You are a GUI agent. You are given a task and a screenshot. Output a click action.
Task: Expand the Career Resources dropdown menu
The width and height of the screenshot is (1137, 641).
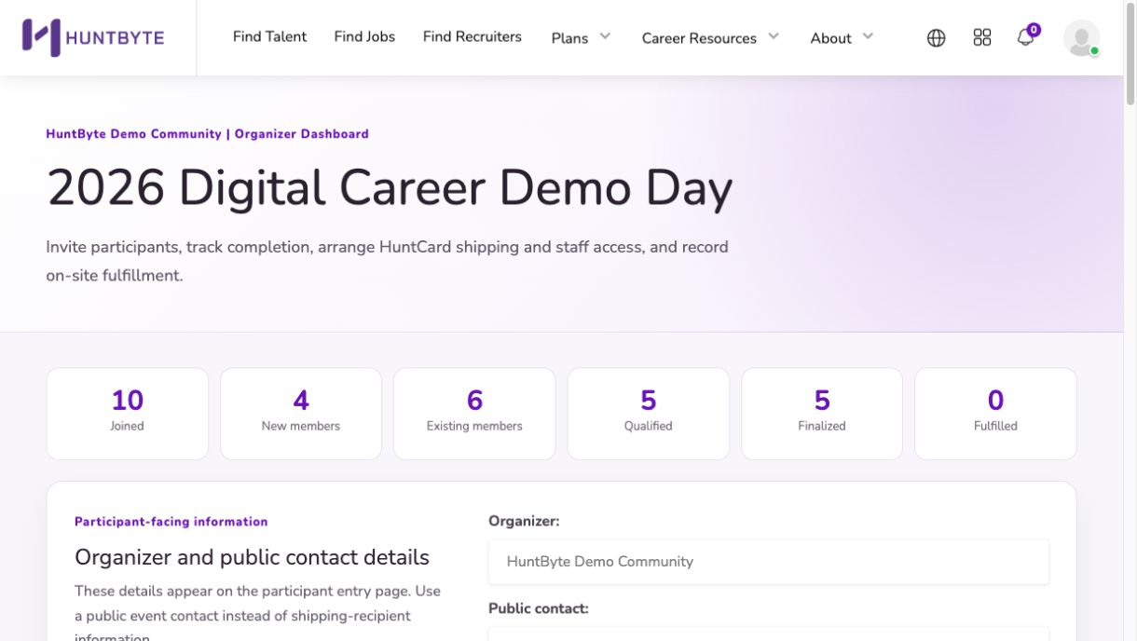pos(710,37)
